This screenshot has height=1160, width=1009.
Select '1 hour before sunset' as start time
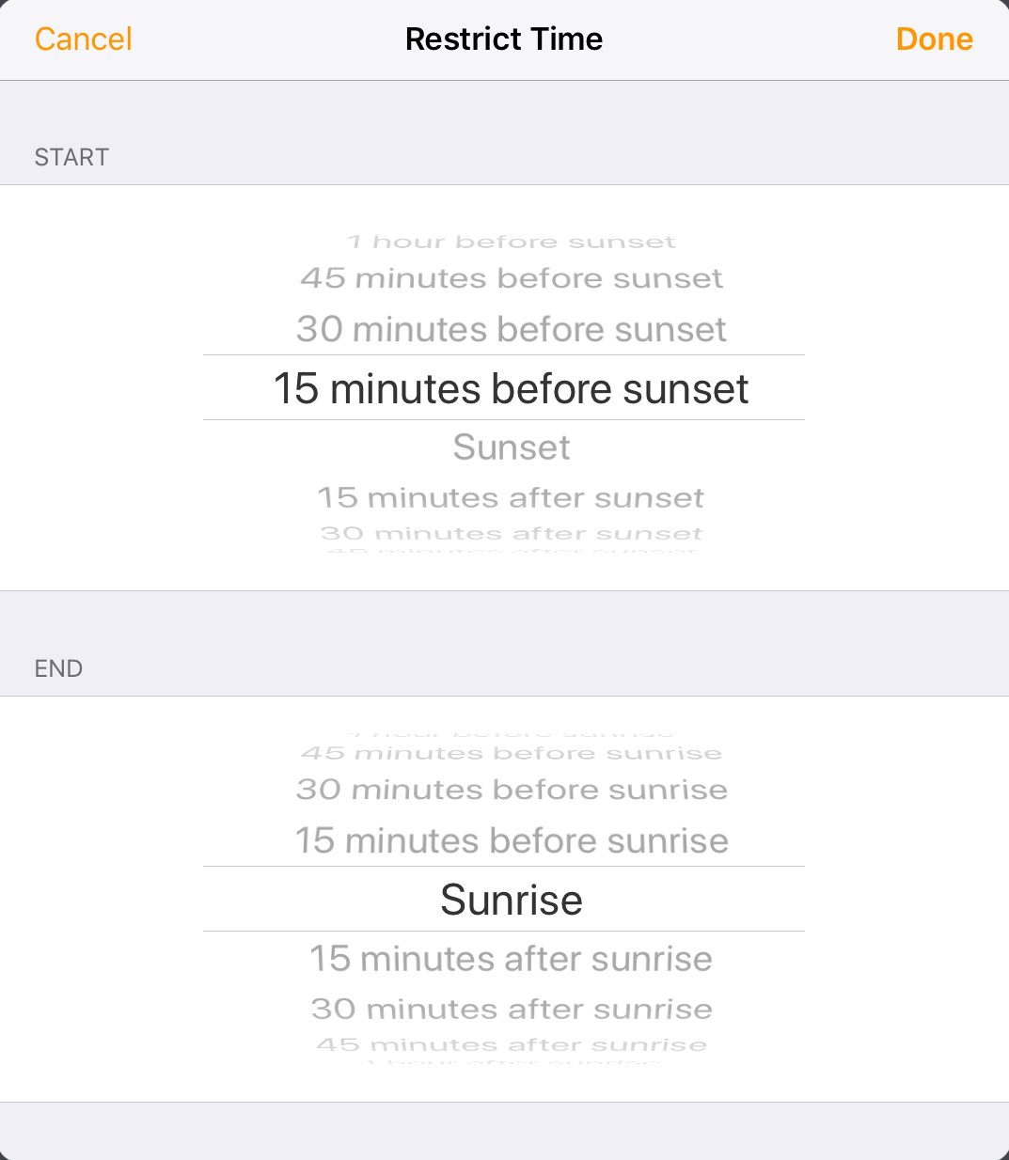[512, 241]
